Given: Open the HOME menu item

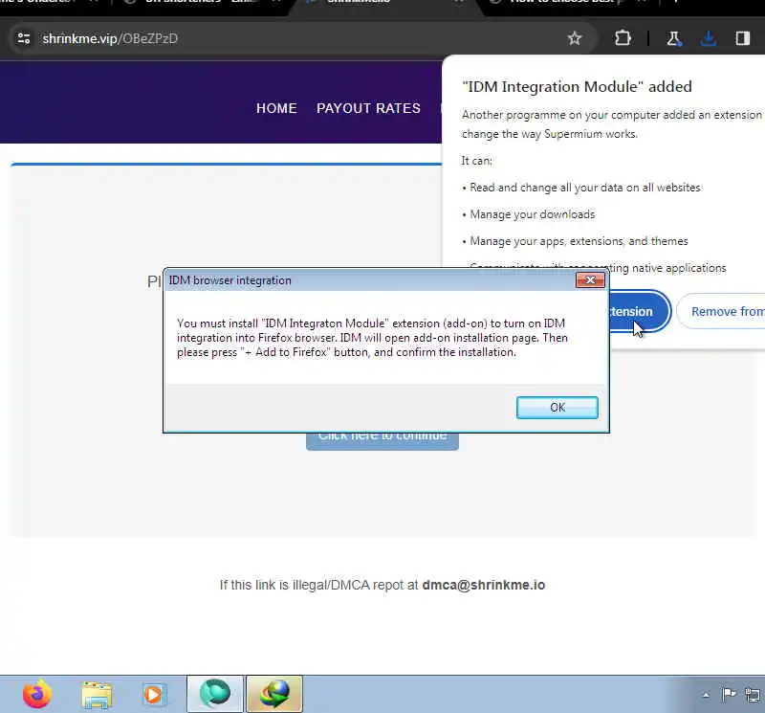Looking at the screenshot, I should point(276,108).
